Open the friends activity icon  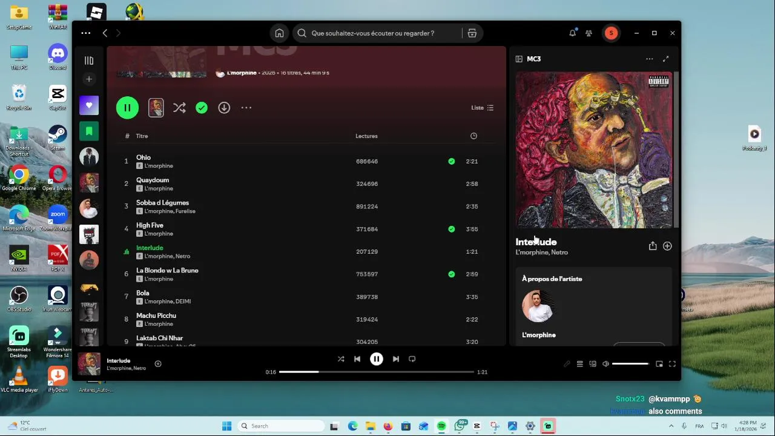click(x=589, y=33)
